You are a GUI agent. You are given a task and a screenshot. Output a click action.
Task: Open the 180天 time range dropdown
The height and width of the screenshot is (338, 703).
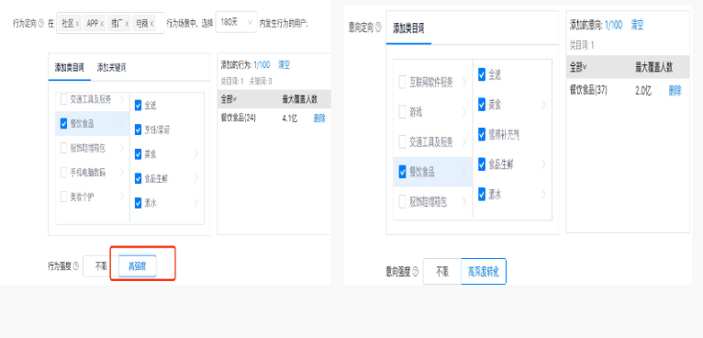pos(236,22)
